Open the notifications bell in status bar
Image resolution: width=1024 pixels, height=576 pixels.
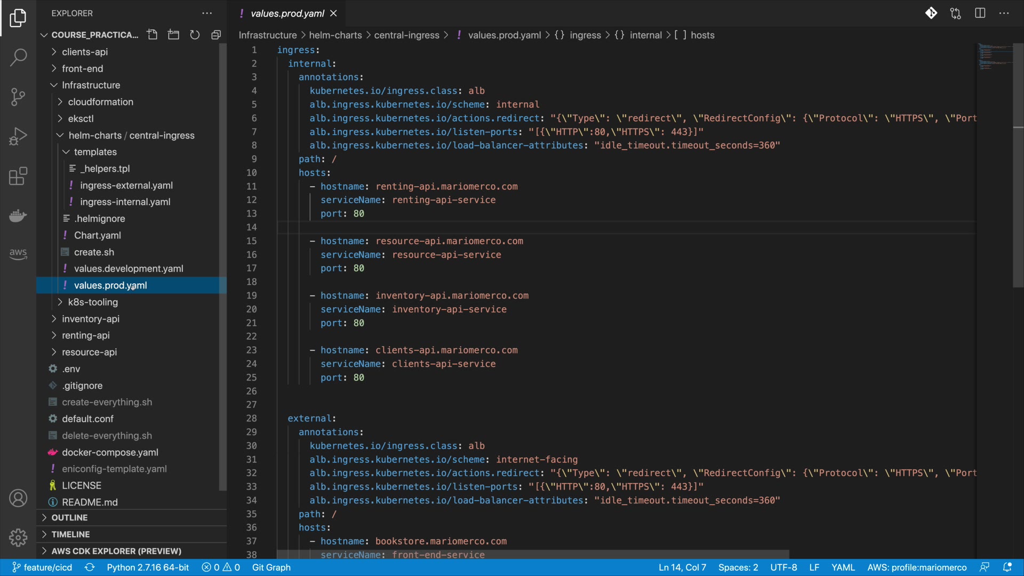1007,567
